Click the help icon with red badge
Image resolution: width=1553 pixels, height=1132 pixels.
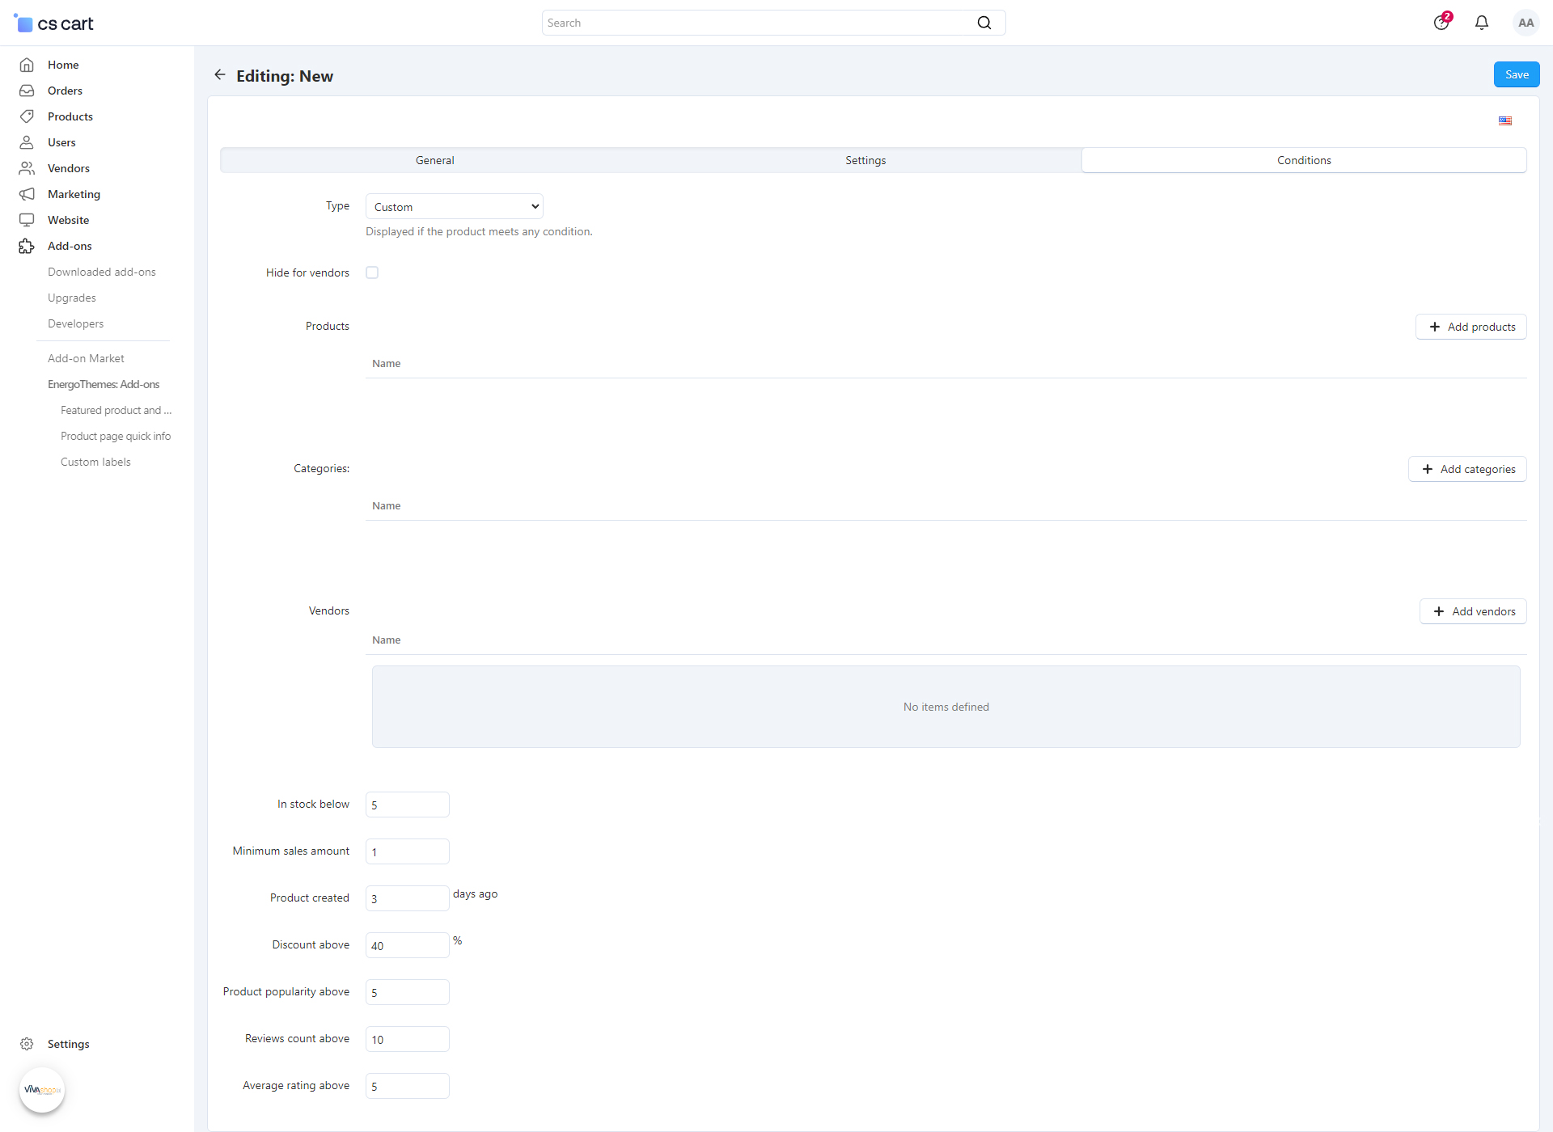1441,23
